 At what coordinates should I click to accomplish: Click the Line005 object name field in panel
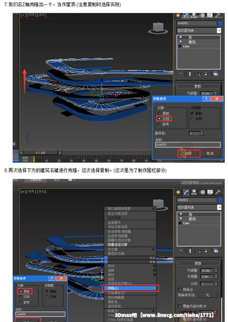pos(196,23)
